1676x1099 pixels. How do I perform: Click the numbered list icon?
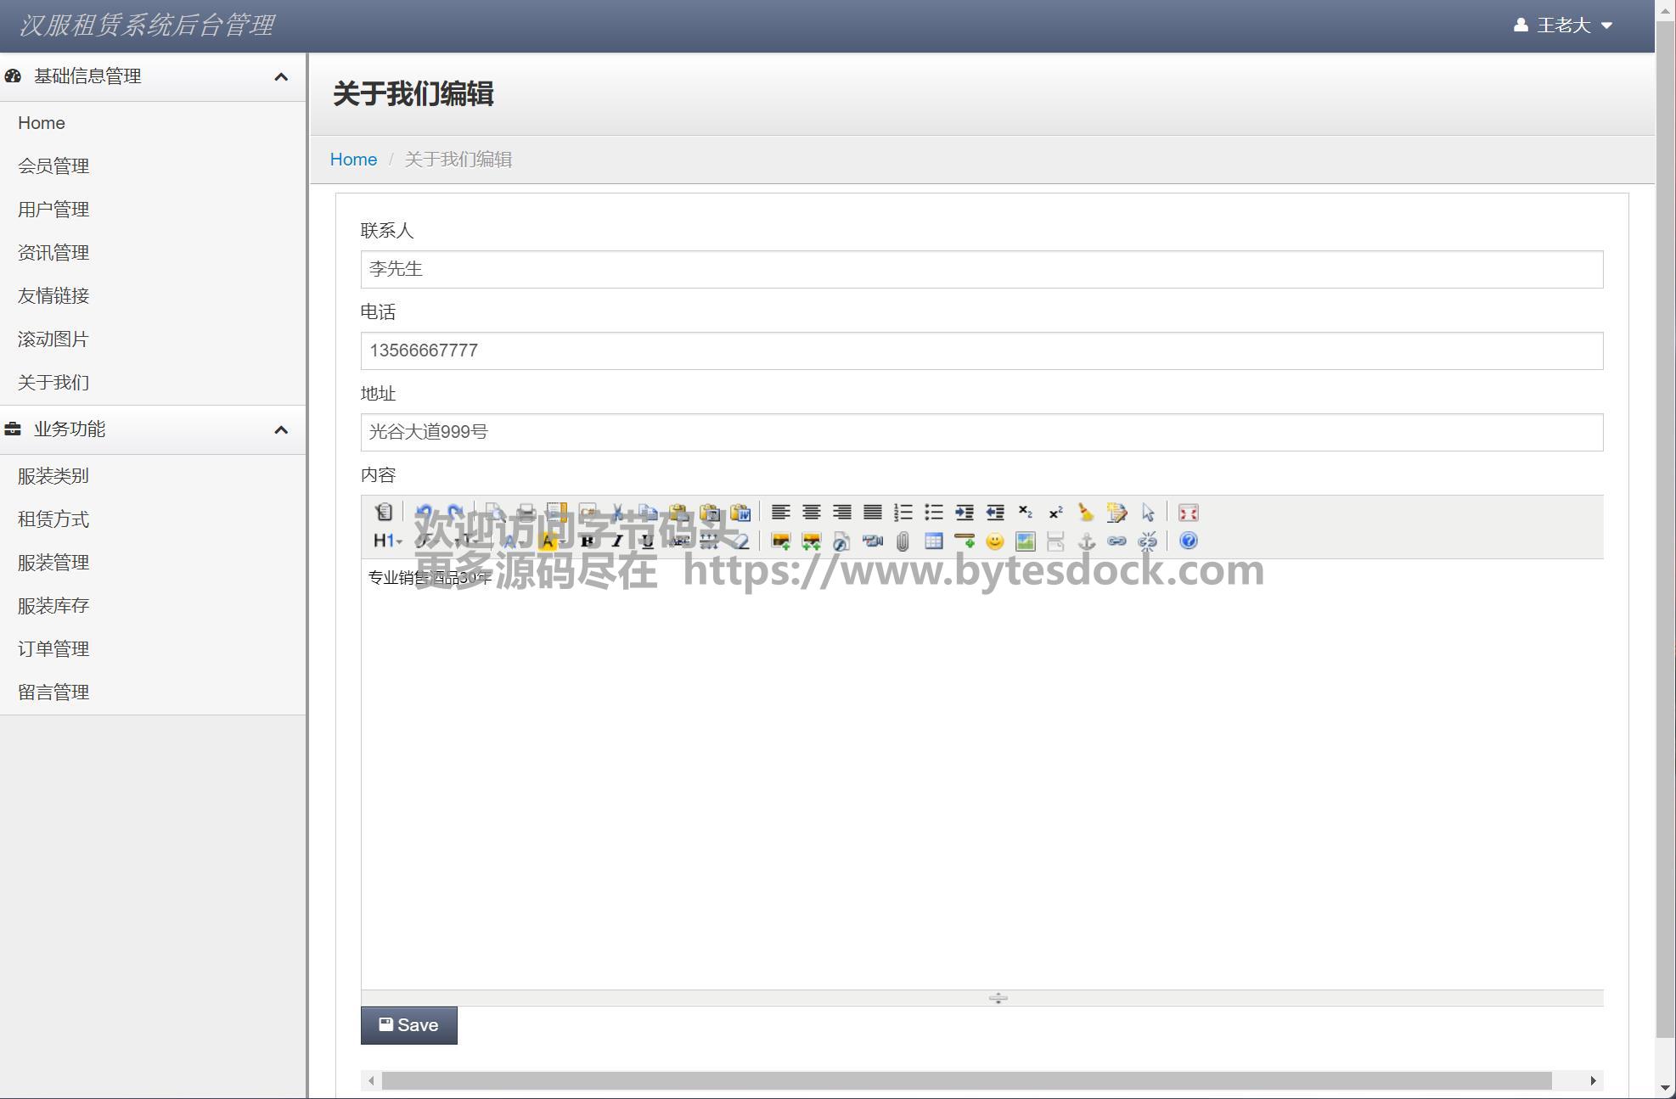pos(903,513)
